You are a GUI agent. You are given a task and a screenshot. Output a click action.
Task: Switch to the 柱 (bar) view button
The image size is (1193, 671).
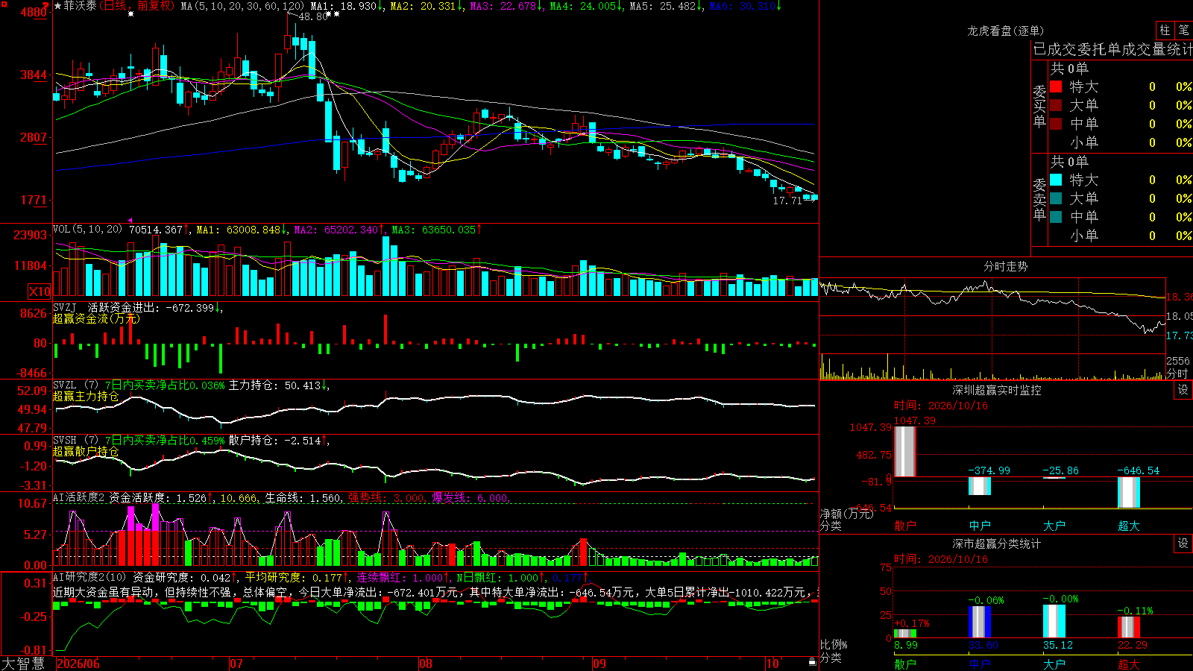click(1165, 31)
